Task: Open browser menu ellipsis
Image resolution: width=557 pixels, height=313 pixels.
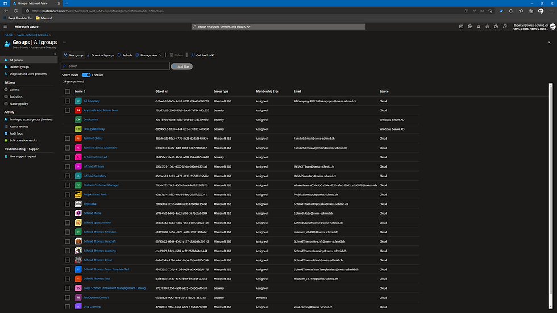Action: pyautogui.click(x=551, y=11)
